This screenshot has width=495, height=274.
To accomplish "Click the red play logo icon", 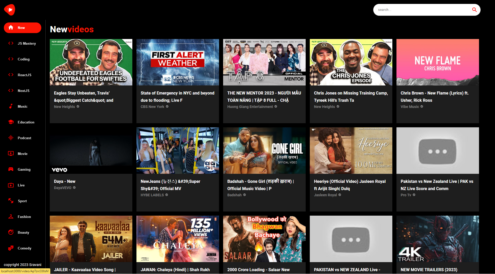I will tap(10, 10).
